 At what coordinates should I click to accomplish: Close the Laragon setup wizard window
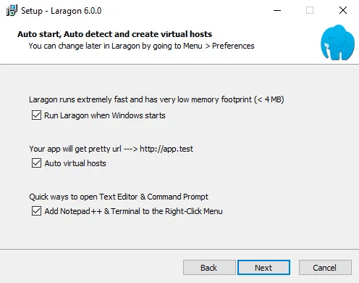coord(343,10)
